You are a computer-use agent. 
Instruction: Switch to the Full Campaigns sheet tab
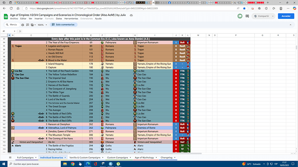25,158
